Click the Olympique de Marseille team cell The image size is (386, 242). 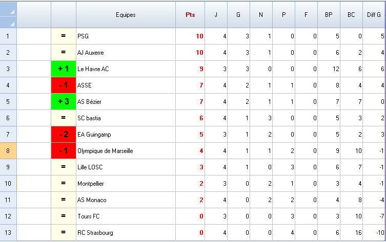pos(126,151)
